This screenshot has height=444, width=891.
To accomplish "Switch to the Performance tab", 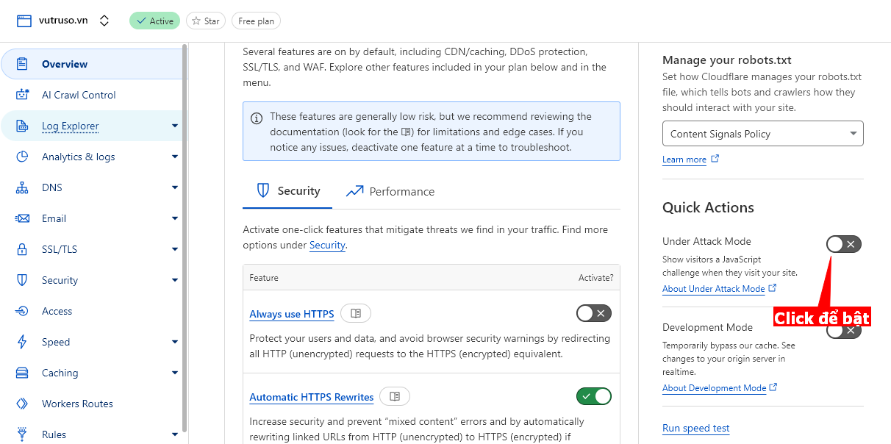I will [390, 191].
